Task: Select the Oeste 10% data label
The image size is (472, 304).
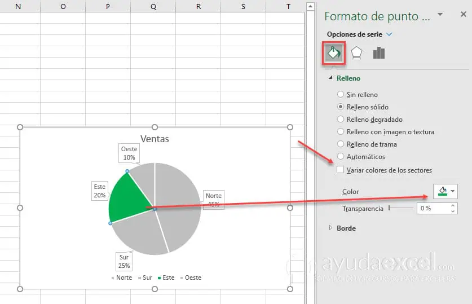Action: pos(129,153)
